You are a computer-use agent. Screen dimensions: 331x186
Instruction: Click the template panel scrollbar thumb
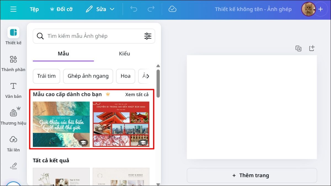158,83
